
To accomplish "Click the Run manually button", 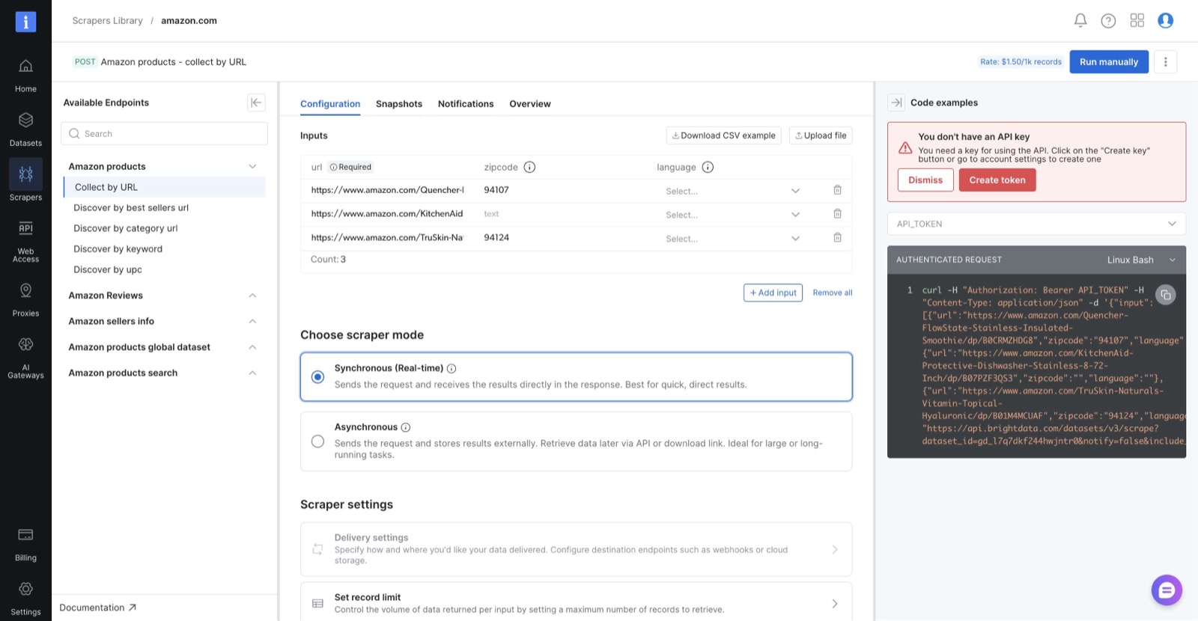I will [1109, 62].
